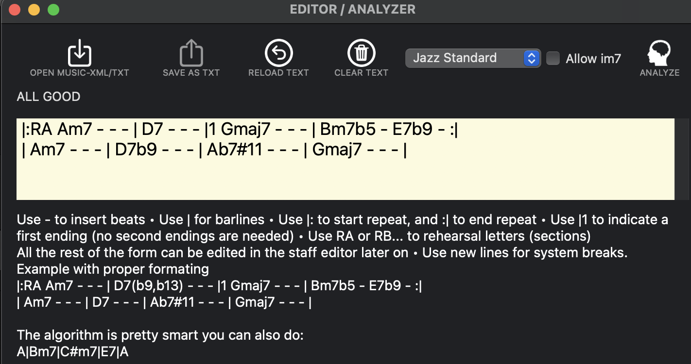691x364 pixels.
Task: Click the "CLEAR TEXT" label
Action: click(361, 73)
